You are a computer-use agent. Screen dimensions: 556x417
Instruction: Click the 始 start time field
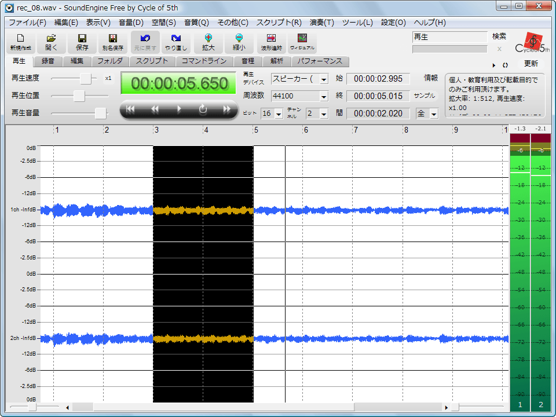[x=378, y=79]
